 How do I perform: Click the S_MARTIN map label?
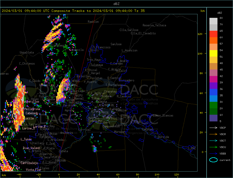pyautogui.click(x=107, y=105)
